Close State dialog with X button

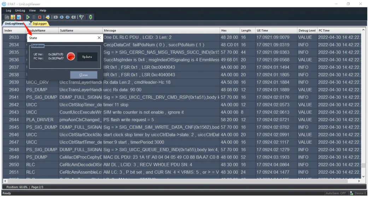pyautogui.click(x=99, y=38)
